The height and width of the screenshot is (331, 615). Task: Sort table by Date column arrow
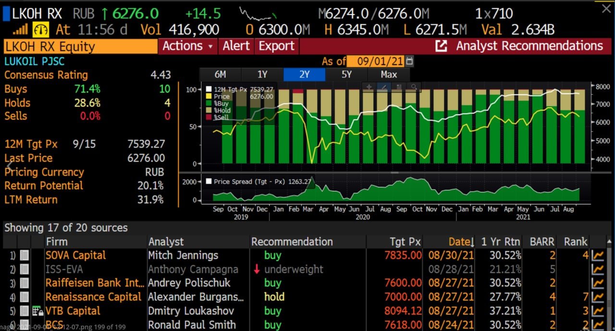tap(471, 242)
